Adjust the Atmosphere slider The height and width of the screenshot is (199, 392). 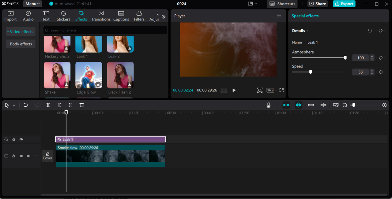point(319,58)
